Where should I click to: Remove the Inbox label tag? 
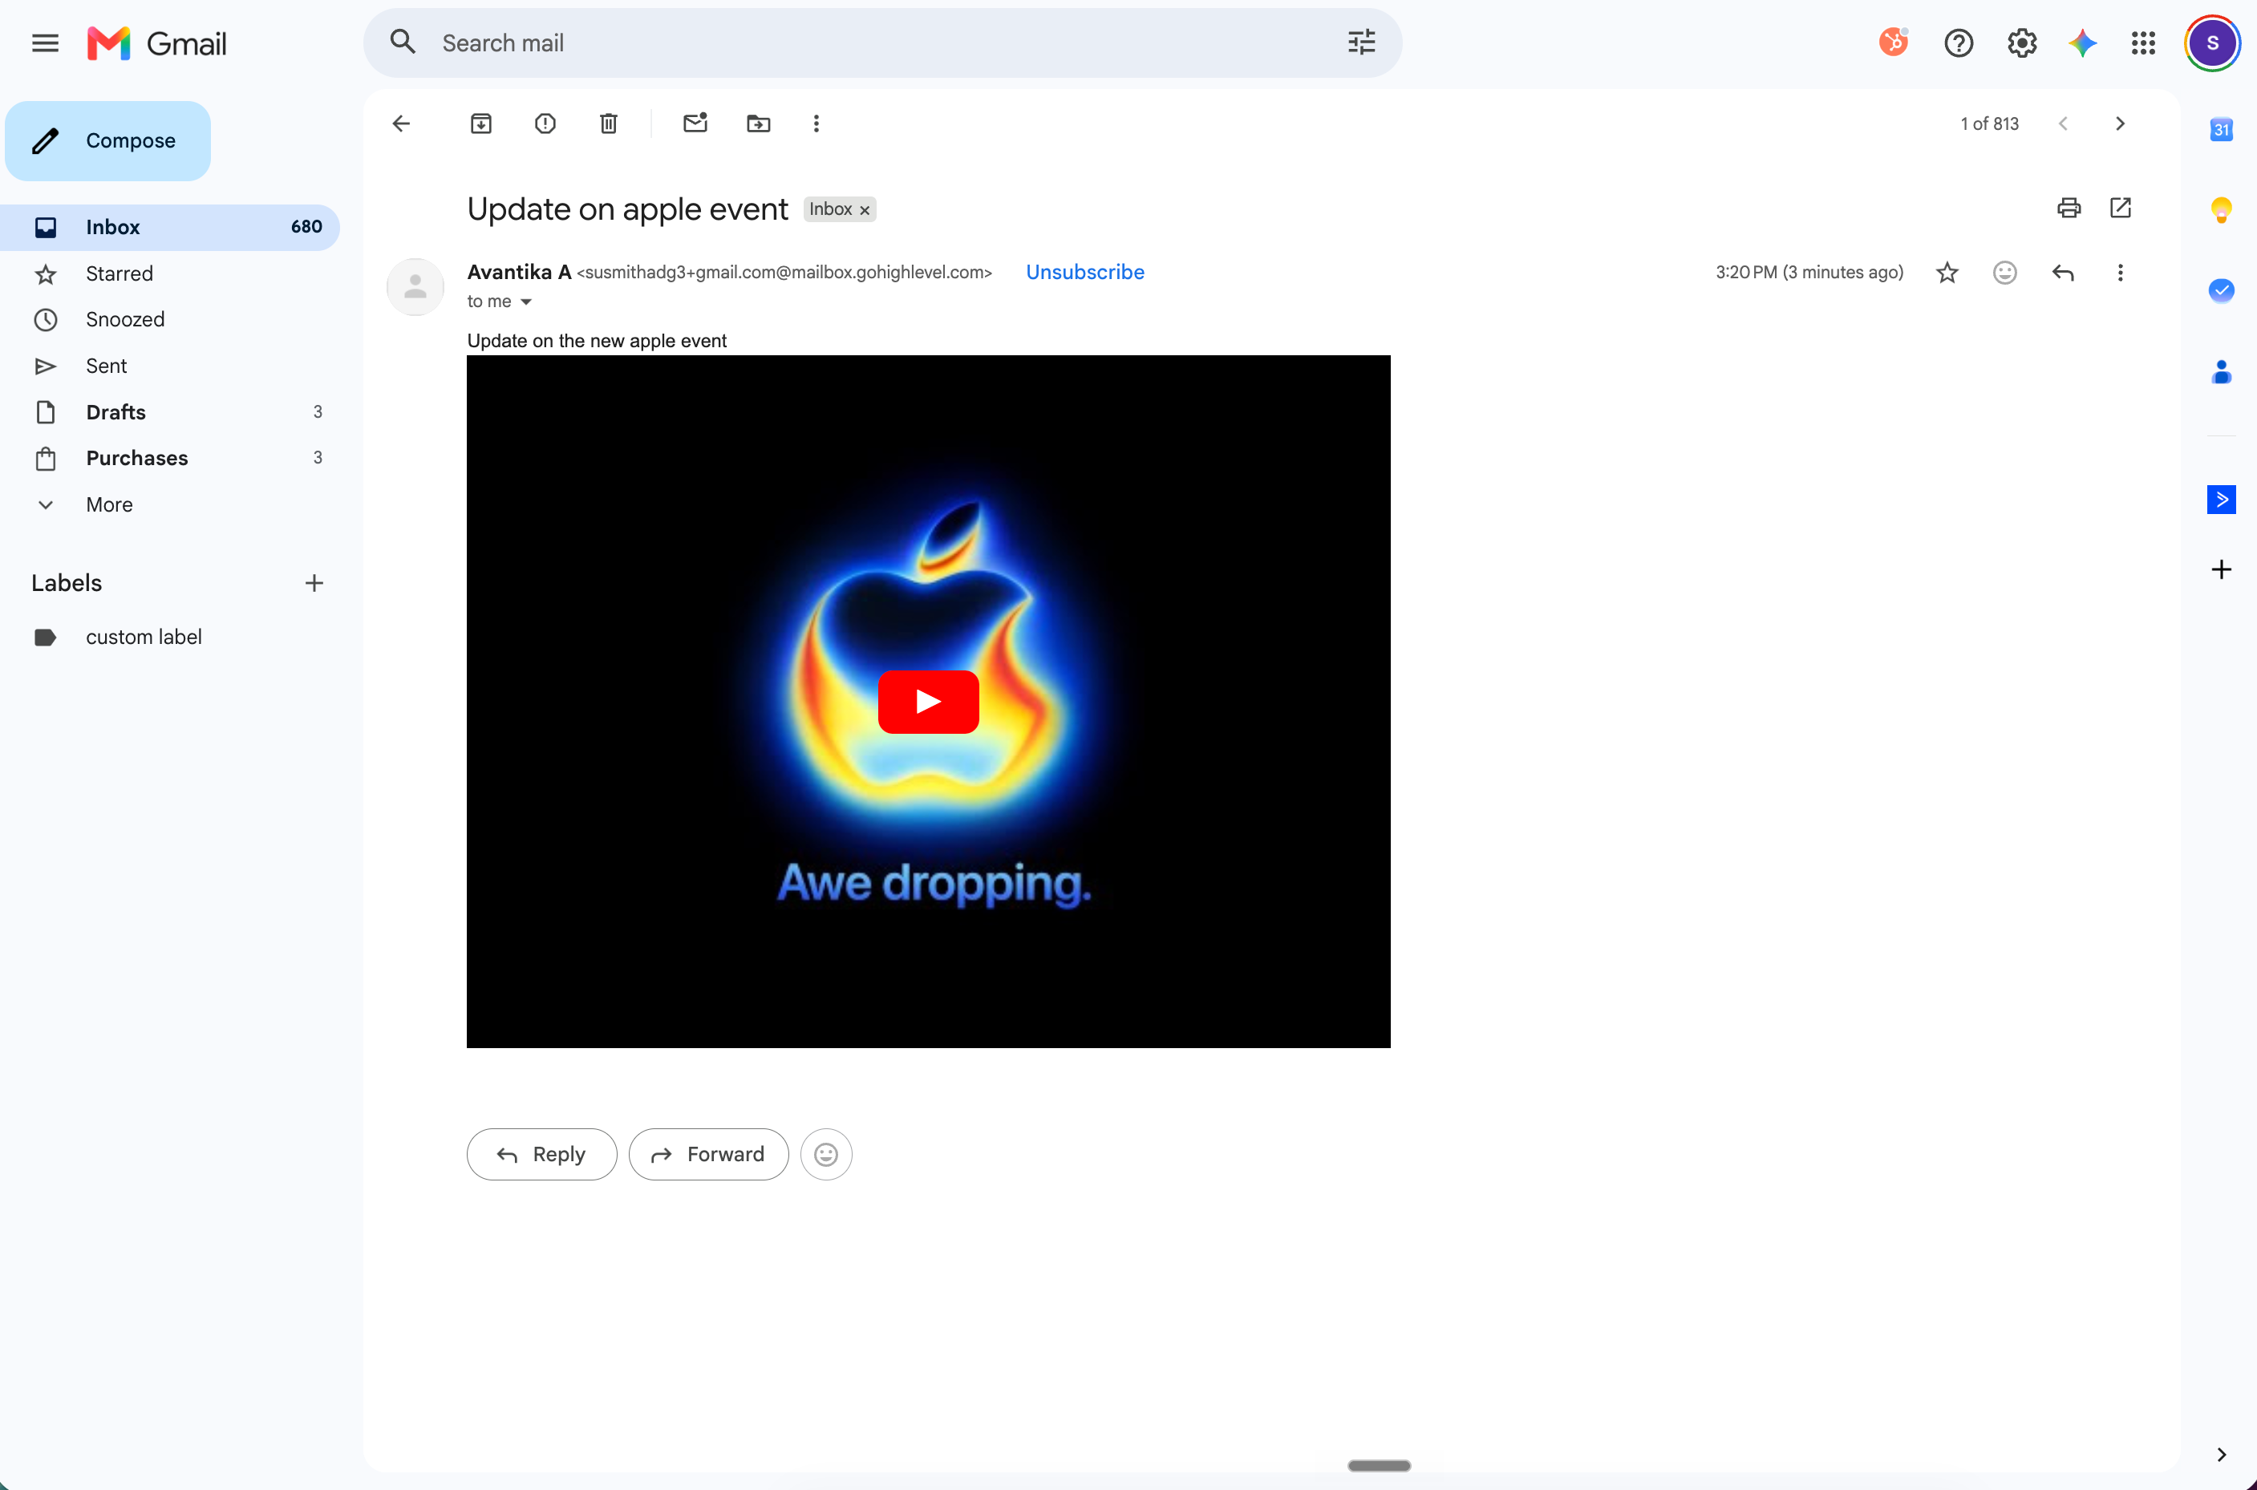click(865, 210)
